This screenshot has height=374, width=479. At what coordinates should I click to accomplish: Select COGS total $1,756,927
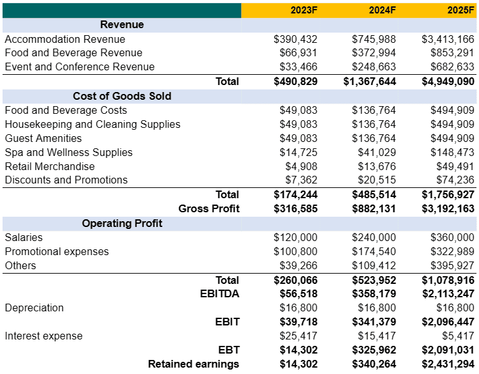point(448,194)
